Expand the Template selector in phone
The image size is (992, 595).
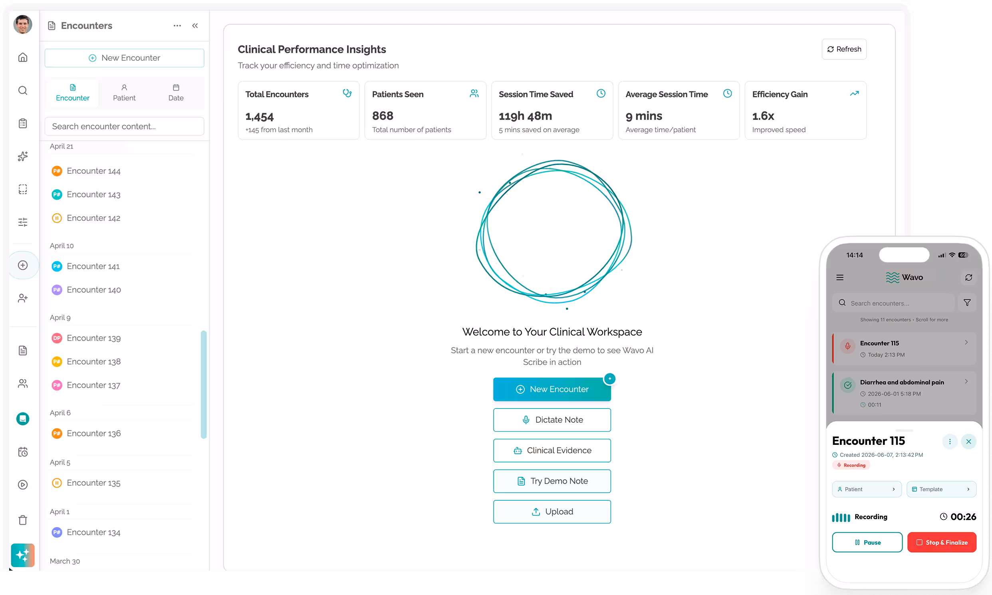point(941,489)
